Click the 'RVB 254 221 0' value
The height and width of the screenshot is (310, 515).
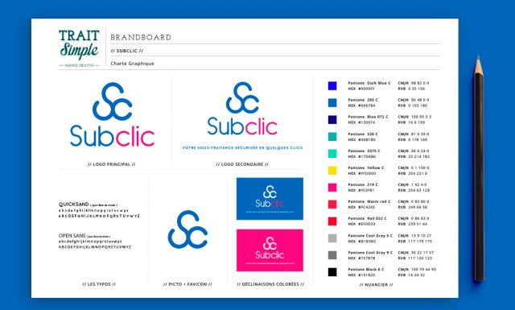413,173
